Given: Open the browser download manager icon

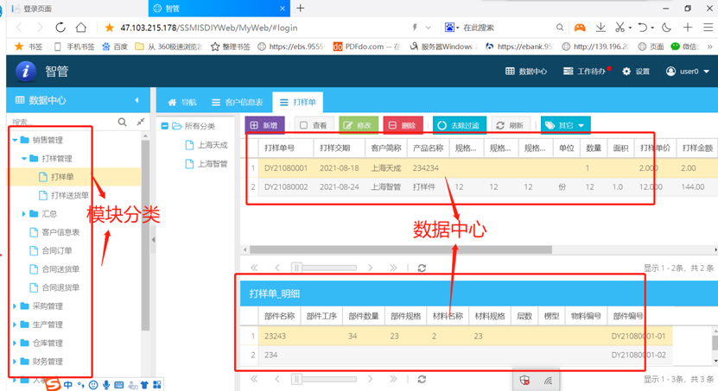Looking at the screenshot, I should [600, 28].
